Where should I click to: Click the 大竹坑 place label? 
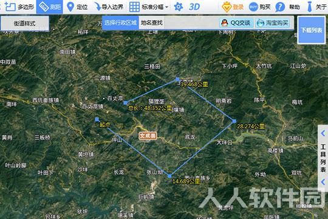(264, 66)
